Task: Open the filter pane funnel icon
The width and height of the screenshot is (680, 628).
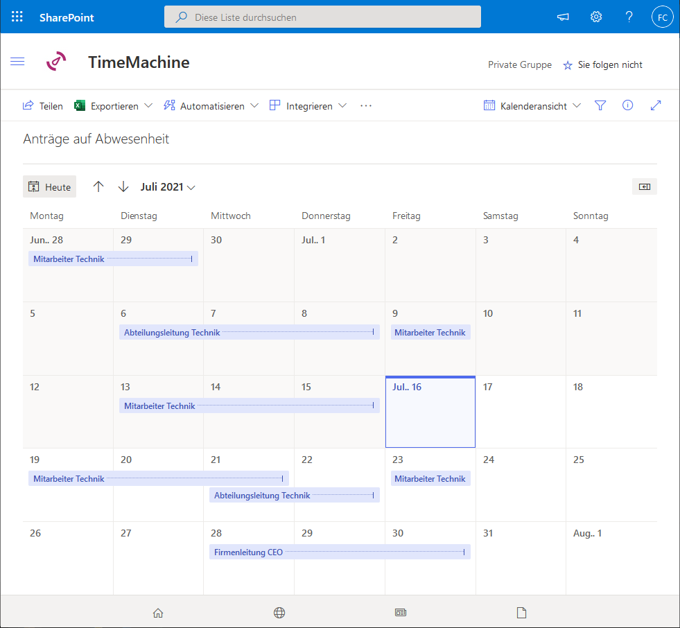Action: click(x=600, y=105)
